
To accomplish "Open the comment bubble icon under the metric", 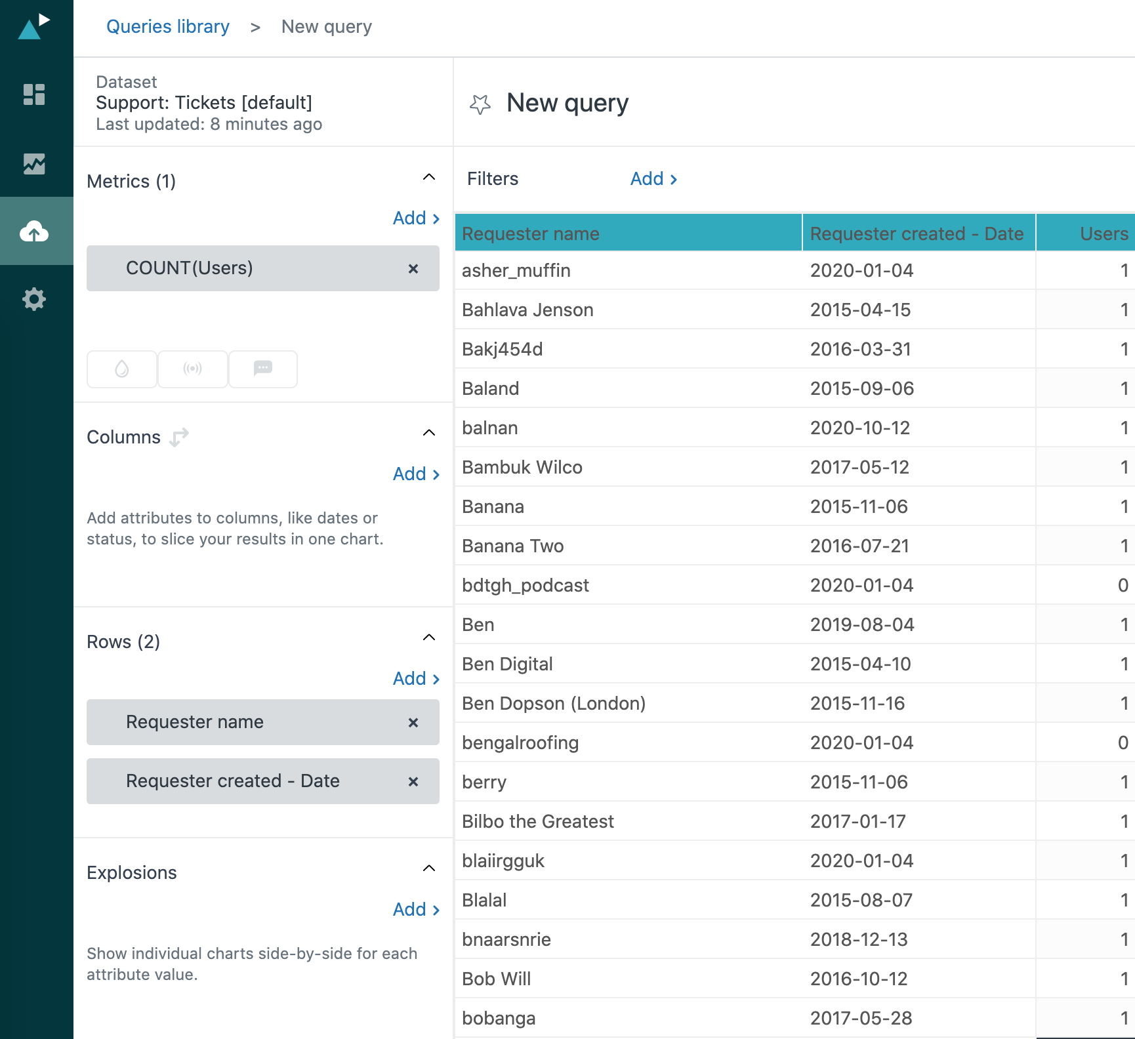I will pyautogui.click(x=262, y=369).
